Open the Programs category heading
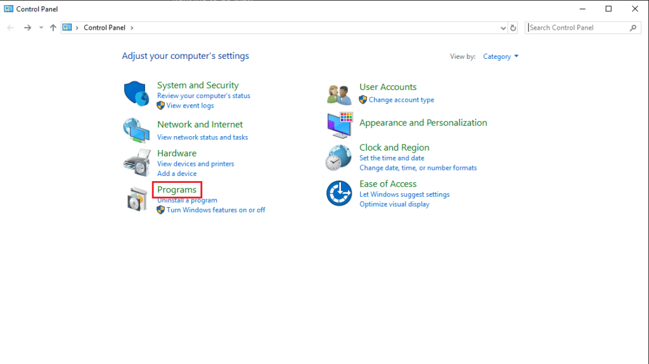649x364 pixels. pos(177,190)
